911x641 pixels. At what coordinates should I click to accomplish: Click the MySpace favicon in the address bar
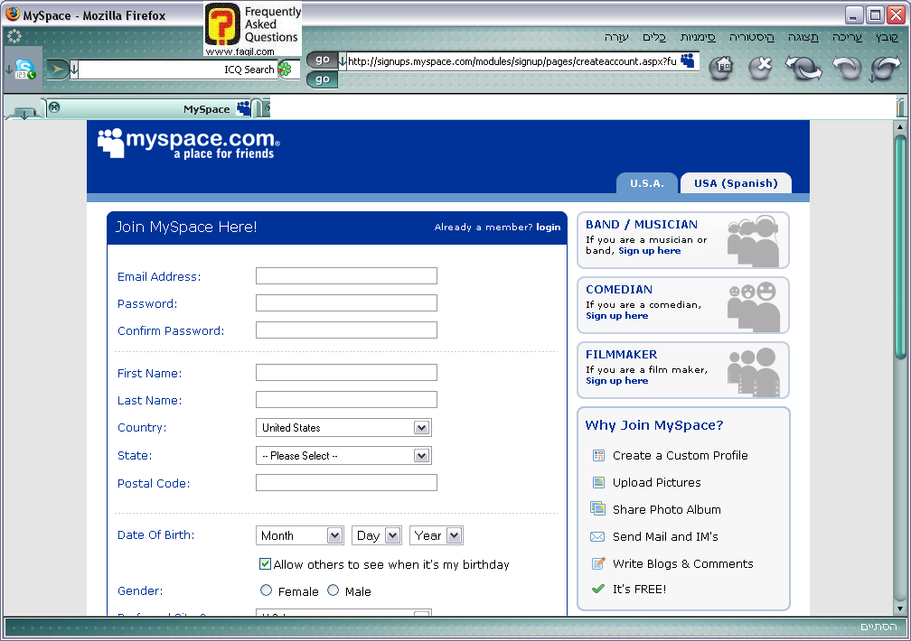coord(689,60)
